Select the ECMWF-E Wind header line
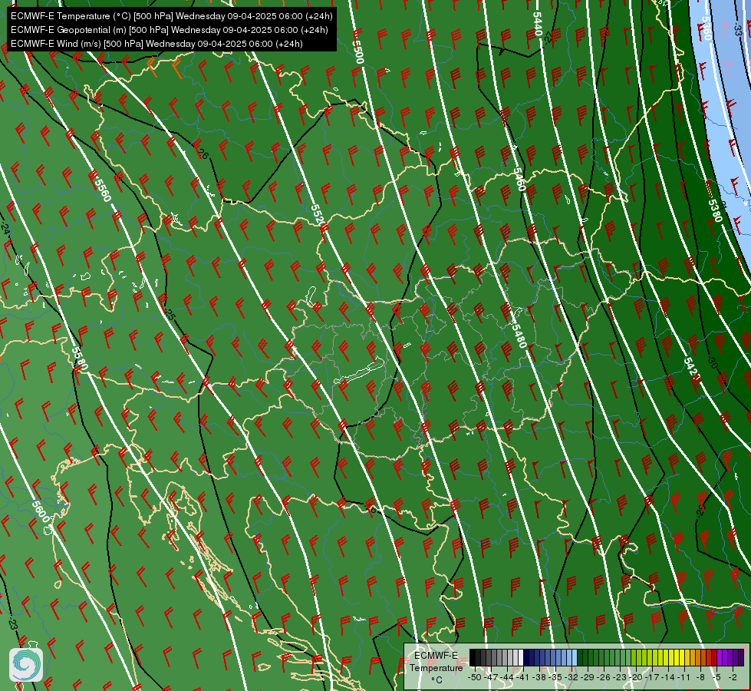The height and width of the screenshot is (691, 751). [156, 44]
